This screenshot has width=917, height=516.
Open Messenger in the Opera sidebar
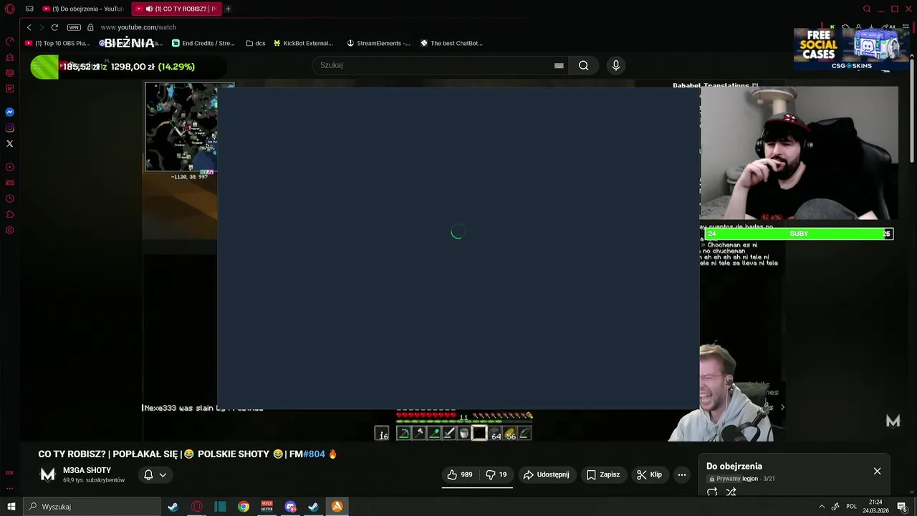pos(10,112)
